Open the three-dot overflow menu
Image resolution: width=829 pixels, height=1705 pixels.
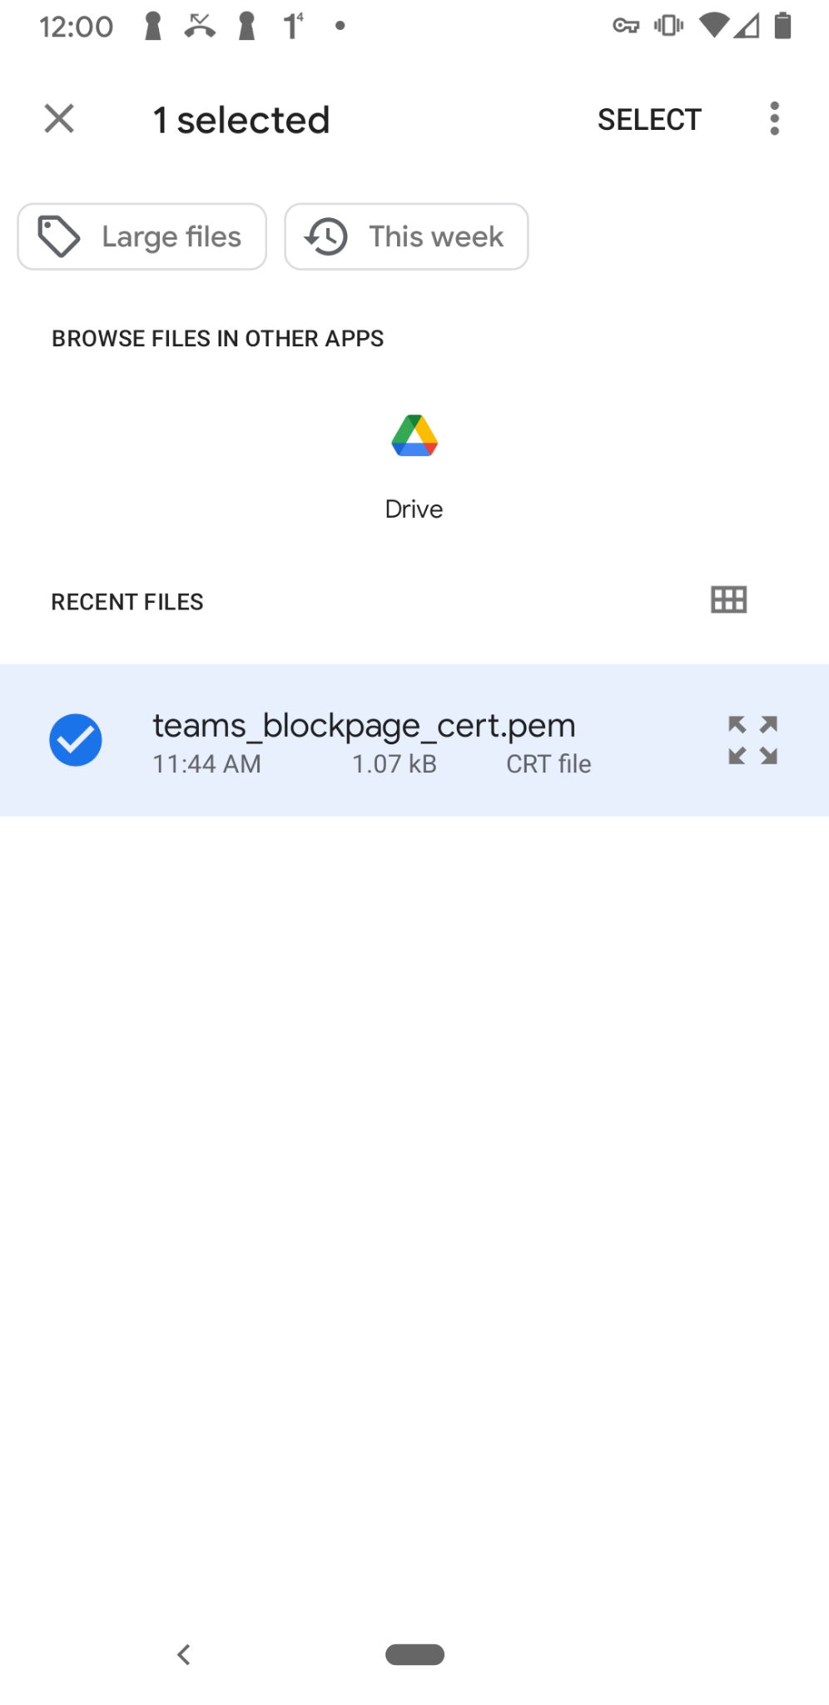[774, 118]
